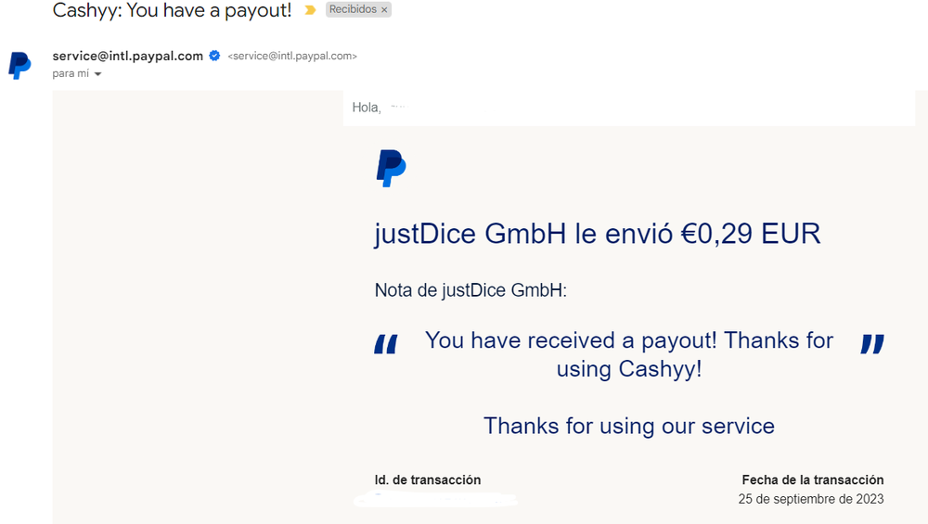Click the 'Nota de justDice GmbH:' text
The width and height of the screenshot is (928, 524).
470,290
